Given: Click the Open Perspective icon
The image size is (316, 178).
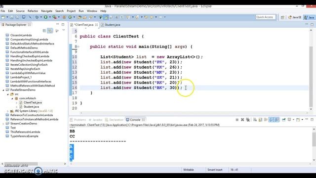Looking at the screenshot, I should 282,18.
